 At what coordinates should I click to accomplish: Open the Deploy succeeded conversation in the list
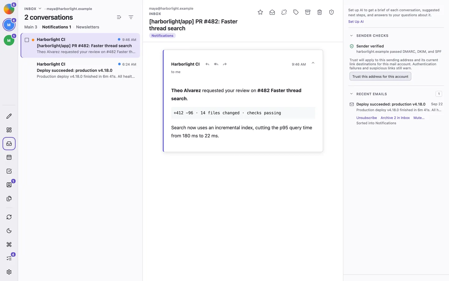click(x=80, y=70)
